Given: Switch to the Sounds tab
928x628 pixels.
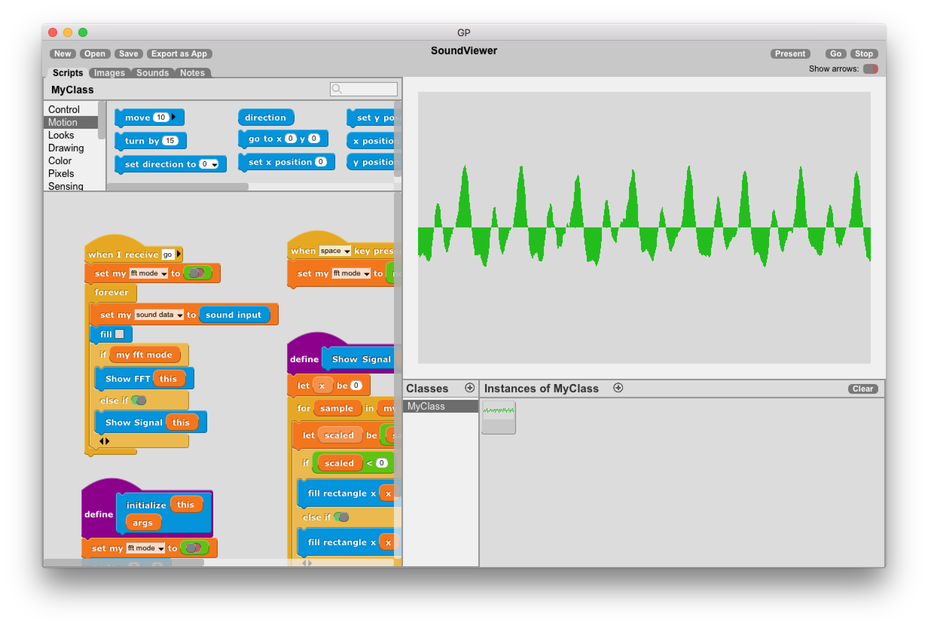Looking at the screenshot, I should [x=153, y=73].
